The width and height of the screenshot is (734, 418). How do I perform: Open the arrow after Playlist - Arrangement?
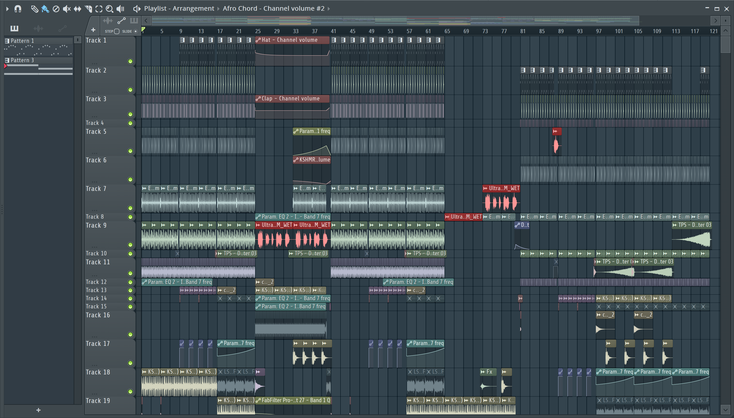click(218, 9)
